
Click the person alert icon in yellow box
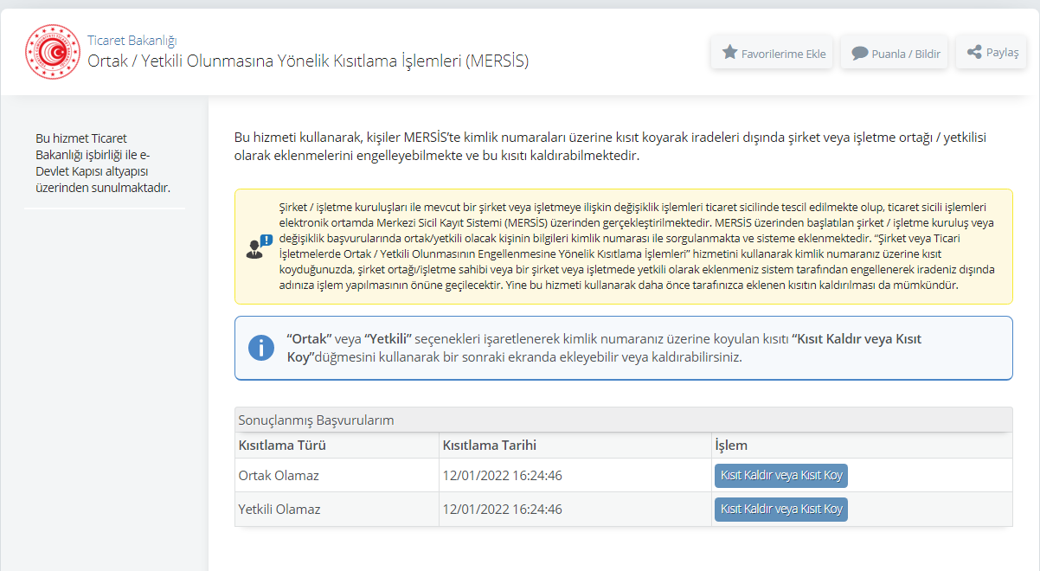point(259,247)
